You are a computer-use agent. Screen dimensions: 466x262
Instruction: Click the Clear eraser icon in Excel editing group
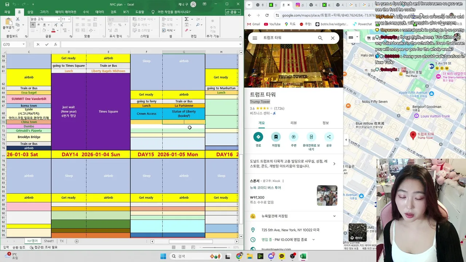[x=187, y=30]
